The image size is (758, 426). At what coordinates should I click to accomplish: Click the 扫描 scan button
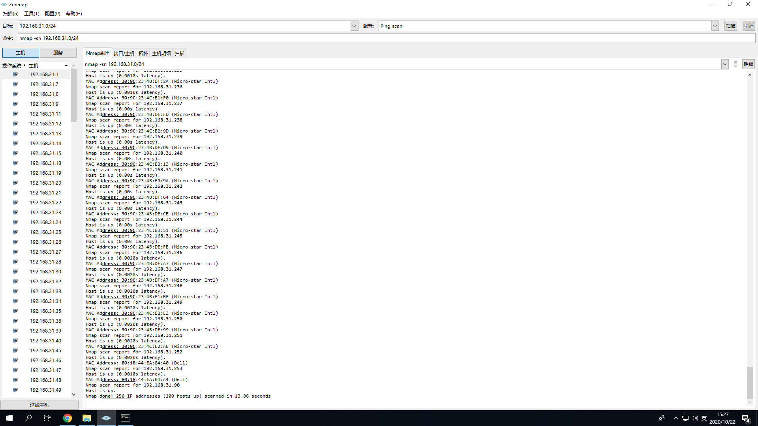pos(730,26)
